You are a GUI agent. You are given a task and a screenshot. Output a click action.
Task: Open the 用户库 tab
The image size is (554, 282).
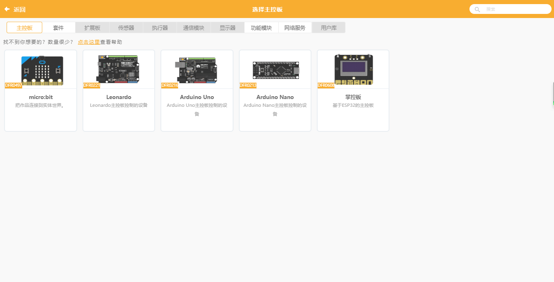(x=329, y=27)
